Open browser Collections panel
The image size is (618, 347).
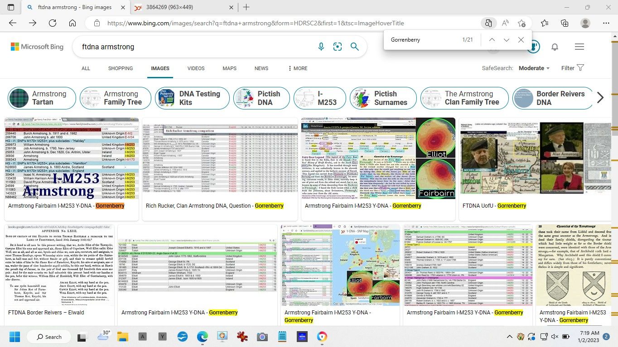click(x=565, y=23)
